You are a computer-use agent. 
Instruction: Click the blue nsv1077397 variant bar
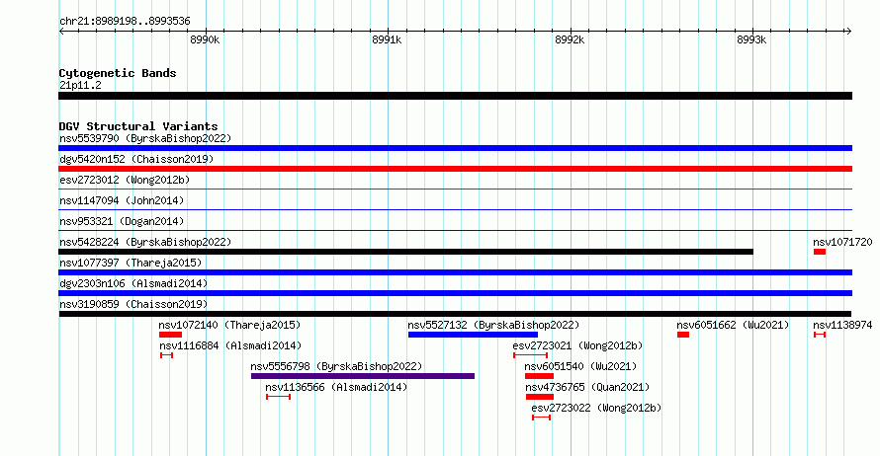click(455, 272)
